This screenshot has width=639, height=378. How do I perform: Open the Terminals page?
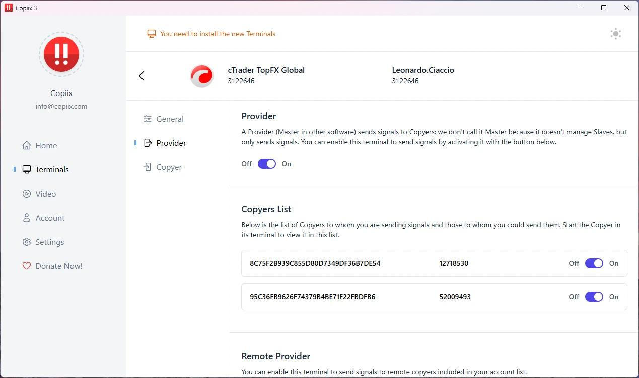(x=52, y=169)
